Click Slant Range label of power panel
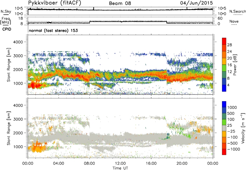The height and width of the screenshot is (170, 246). pyautogui.click(x=9, y=65)
